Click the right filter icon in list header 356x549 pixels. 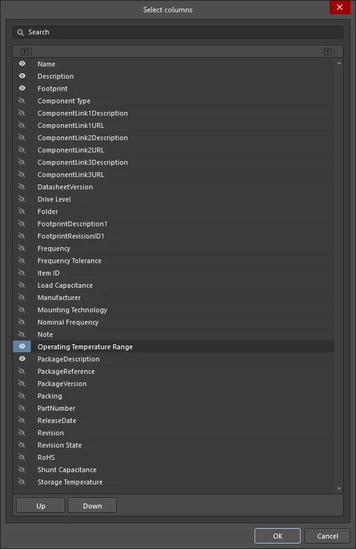tap(328, 52)
